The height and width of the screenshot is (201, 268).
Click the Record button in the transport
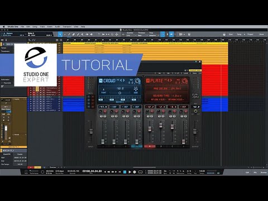pyautogui.click(x=135, y=172)
